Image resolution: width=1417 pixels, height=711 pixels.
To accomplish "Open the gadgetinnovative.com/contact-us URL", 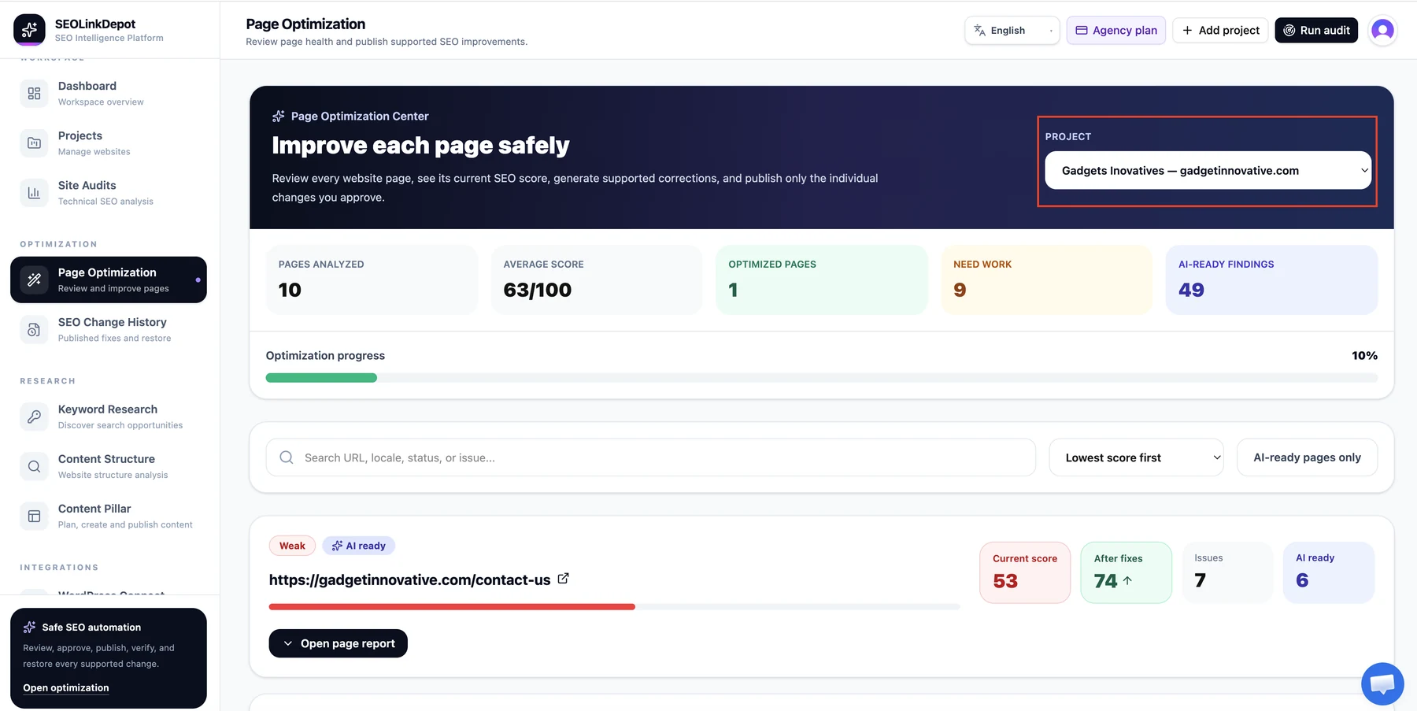I will click(x=409, y=580).
